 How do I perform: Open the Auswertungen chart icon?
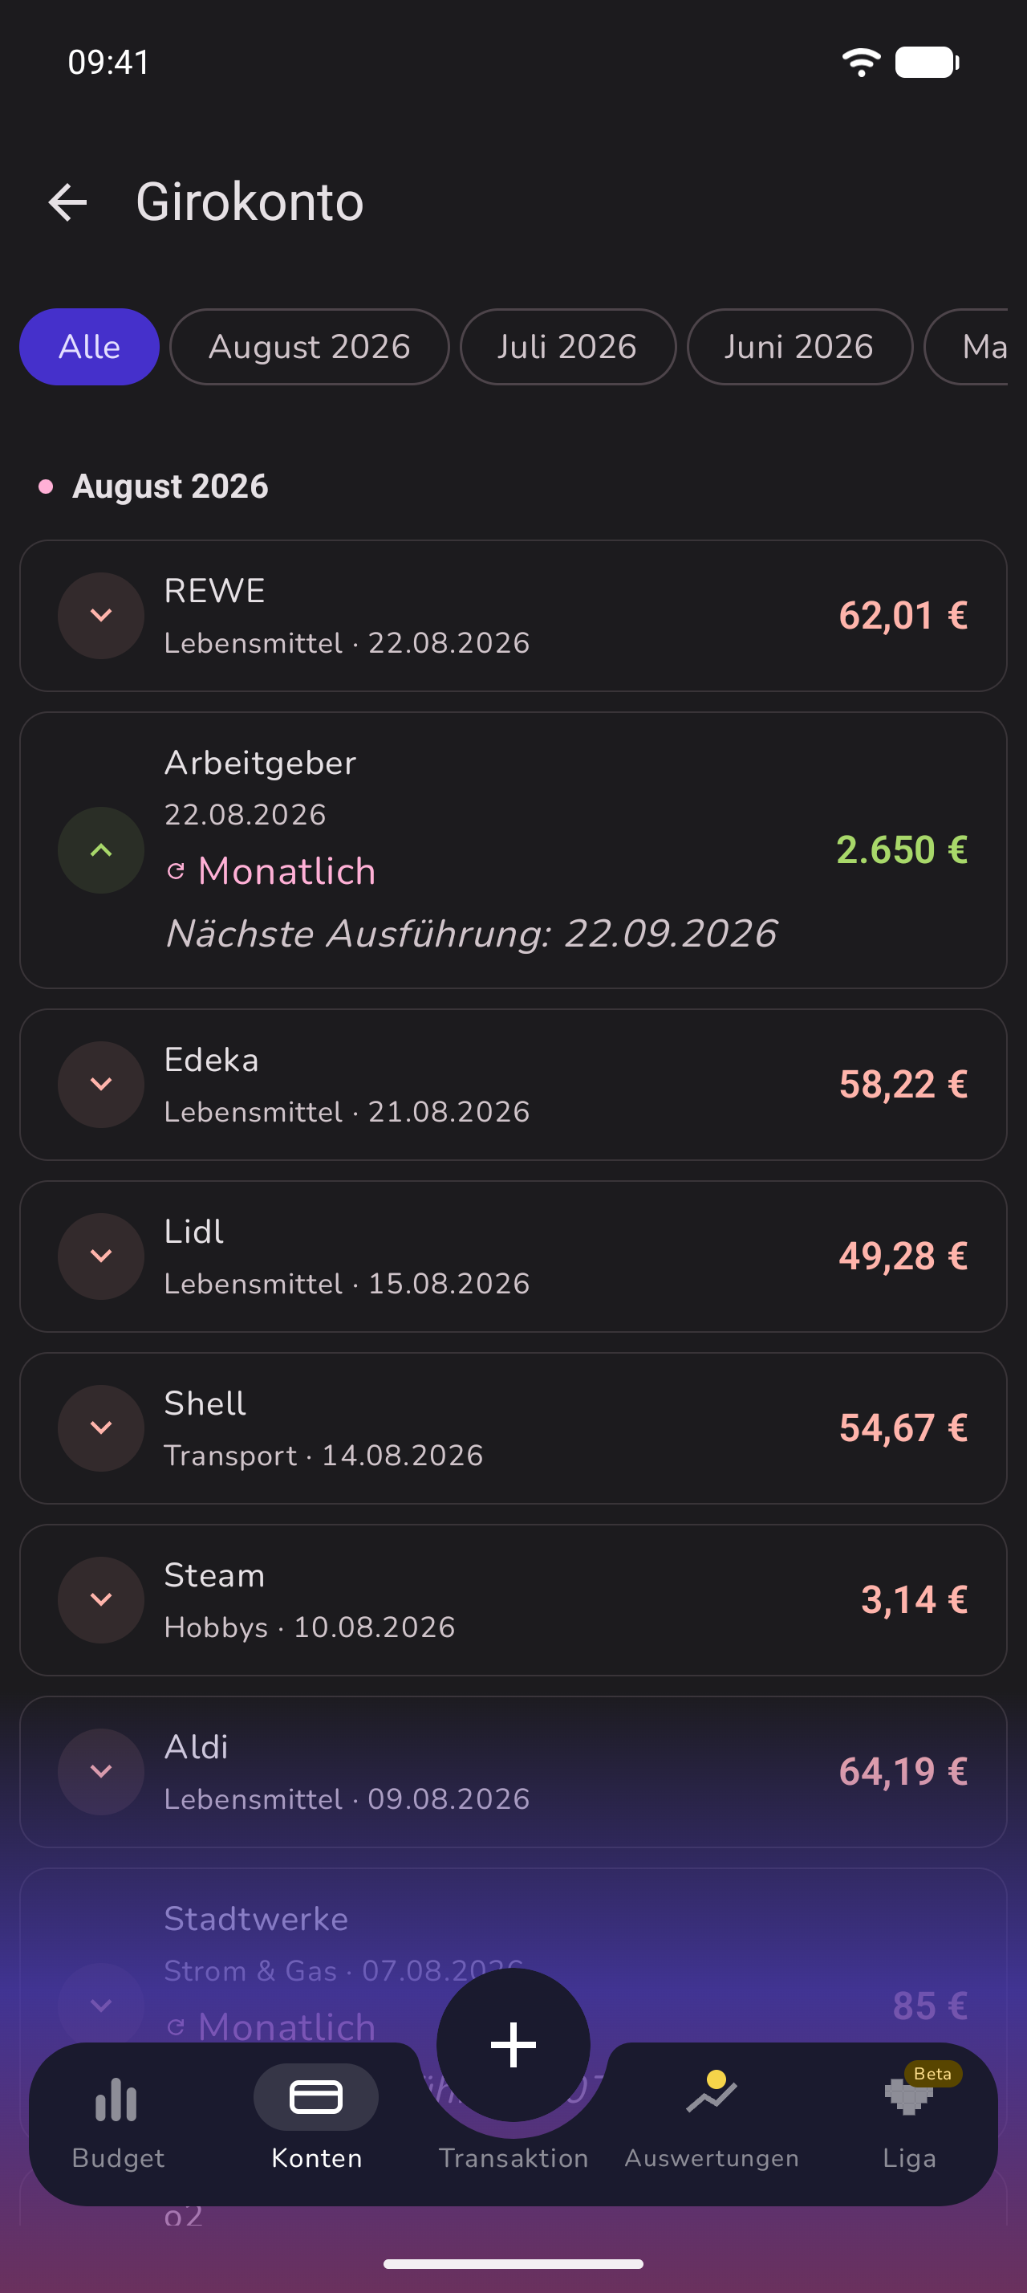[712, 2091]
